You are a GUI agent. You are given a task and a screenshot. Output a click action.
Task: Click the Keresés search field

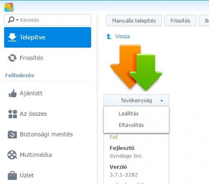point(48,20)
